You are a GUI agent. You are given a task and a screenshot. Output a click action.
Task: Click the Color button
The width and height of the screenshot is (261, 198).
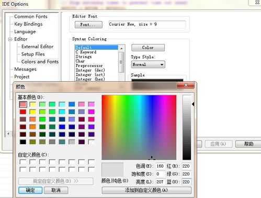click(148, 48)
